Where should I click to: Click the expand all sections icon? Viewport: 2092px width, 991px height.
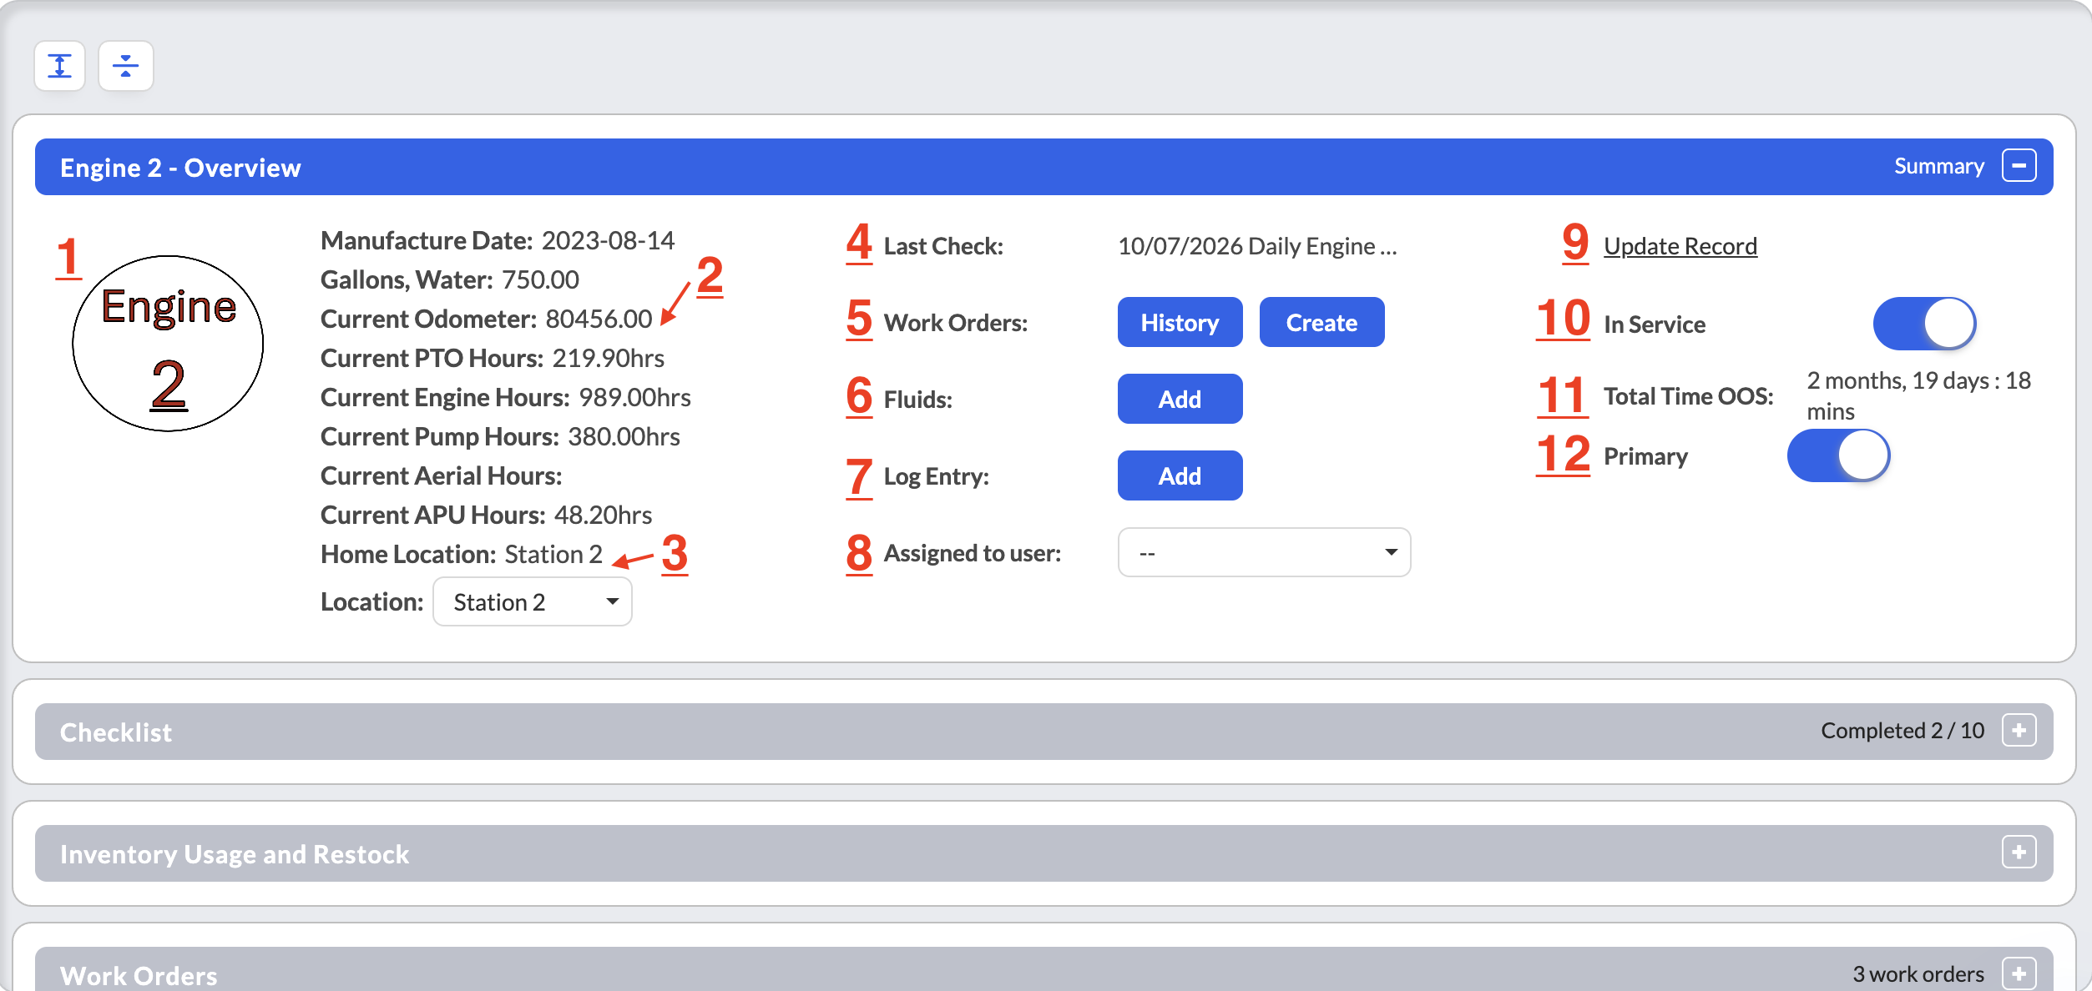59,66
